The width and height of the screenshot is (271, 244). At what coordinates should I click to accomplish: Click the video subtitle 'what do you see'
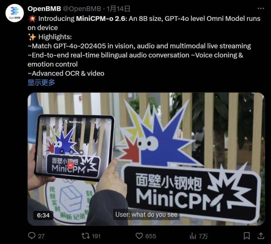(154, 215)
